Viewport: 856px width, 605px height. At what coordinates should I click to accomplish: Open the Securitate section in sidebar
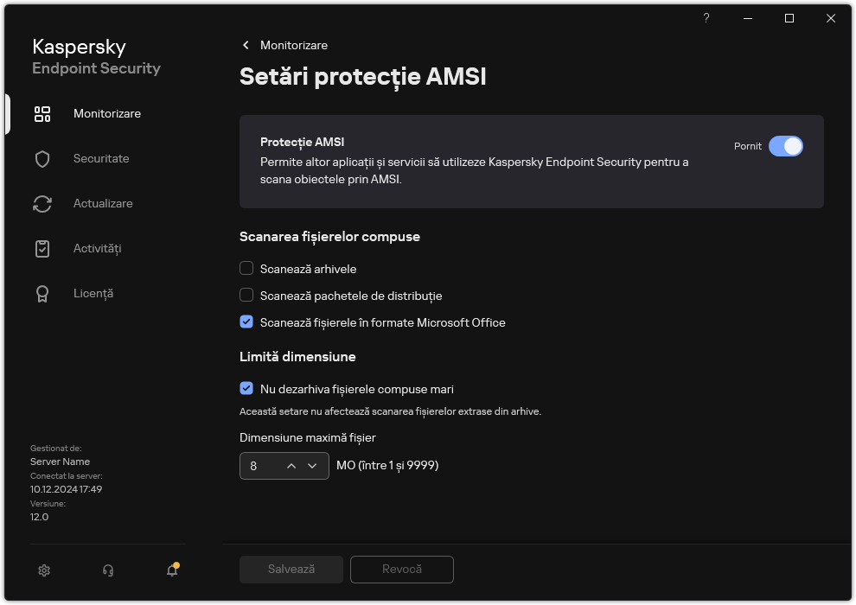(x=101, y=159)
